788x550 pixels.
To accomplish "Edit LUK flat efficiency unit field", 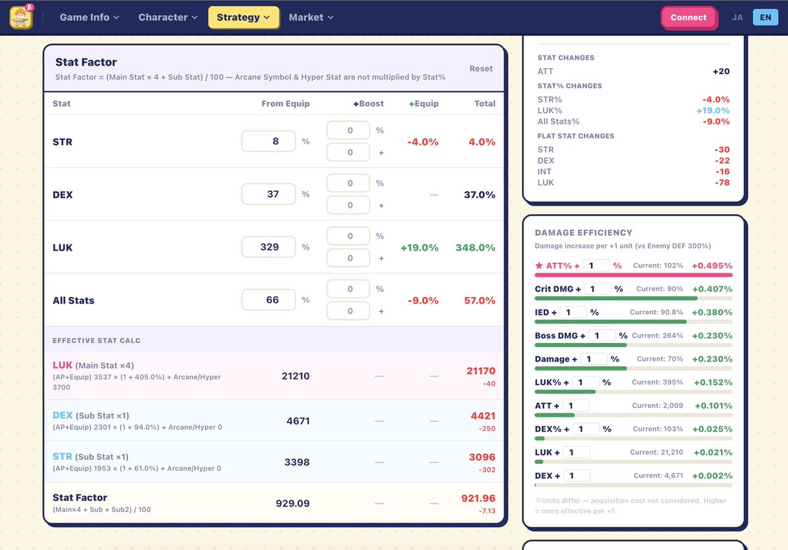I will [x=577, y=453].
